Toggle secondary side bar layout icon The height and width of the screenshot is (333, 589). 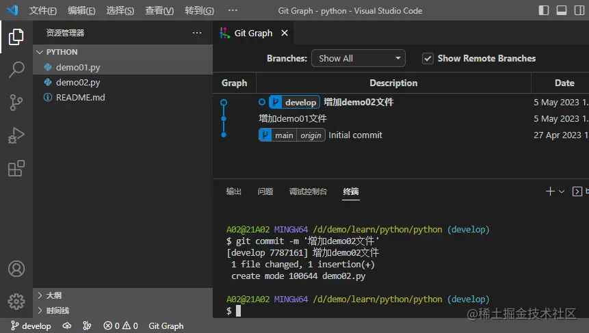pyautogui.click(x=579, y=10)
